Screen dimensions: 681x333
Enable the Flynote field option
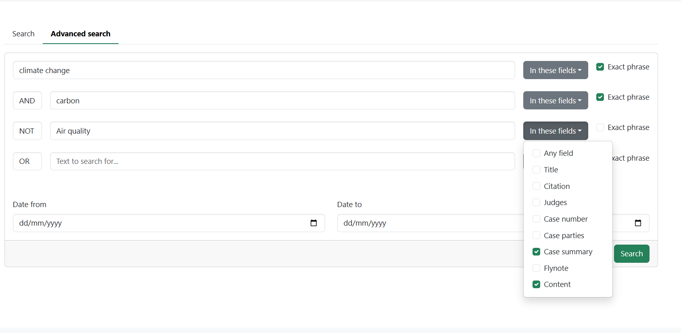(x=536, y=268)
